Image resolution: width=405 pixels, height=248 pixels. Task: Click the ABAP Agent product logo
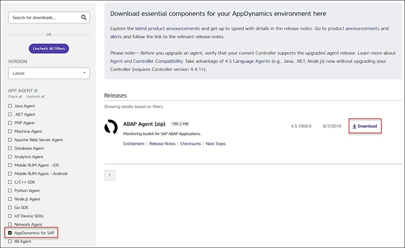pos(111,127)
